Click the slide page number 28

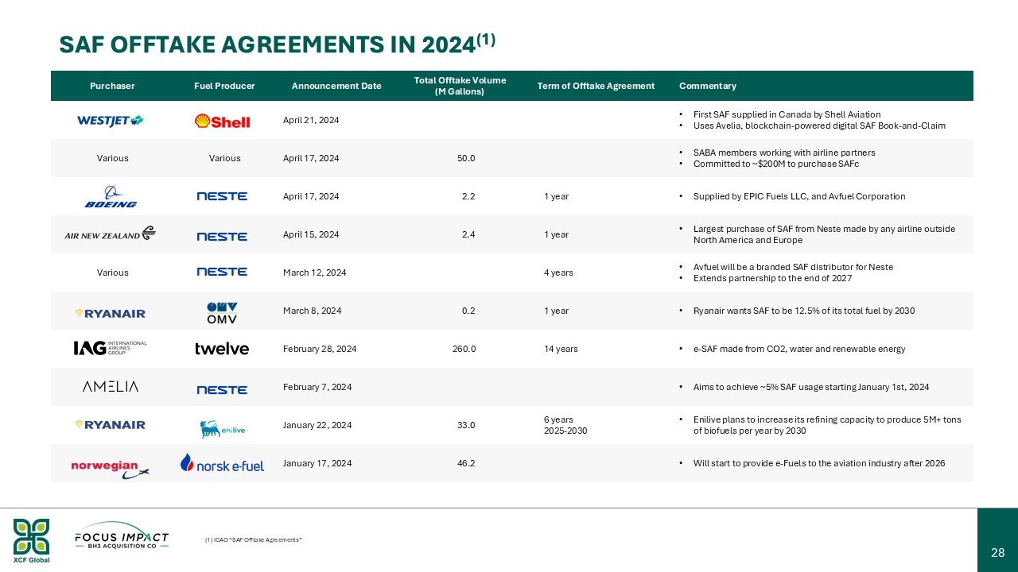tap(997, 553)
